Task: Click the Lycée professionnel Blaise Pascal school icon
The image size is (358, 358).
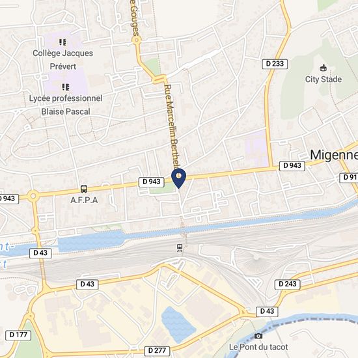Action: (x=66, y=87)
